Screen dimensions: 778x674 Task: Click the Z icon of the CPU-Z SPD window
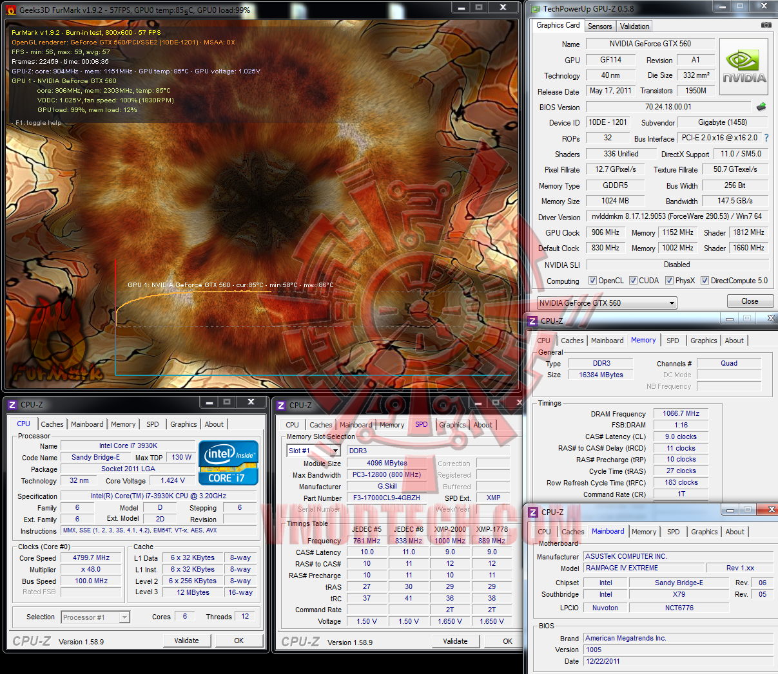tap(281, 406)
